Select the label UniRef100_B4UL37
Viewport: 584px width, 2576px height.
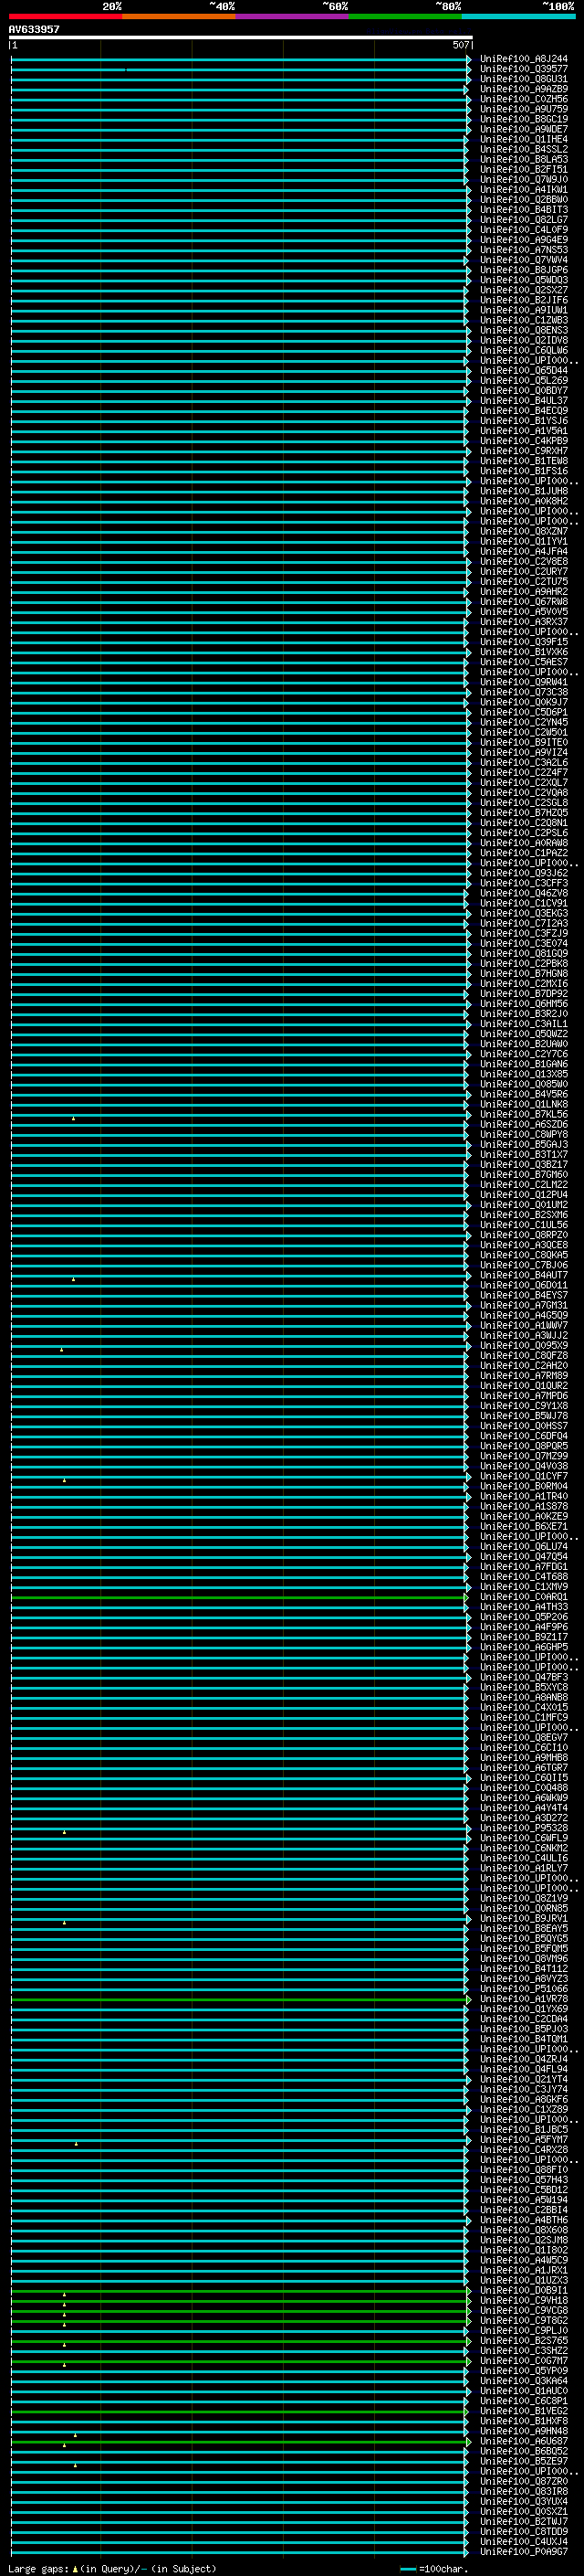tap(524, 401)
